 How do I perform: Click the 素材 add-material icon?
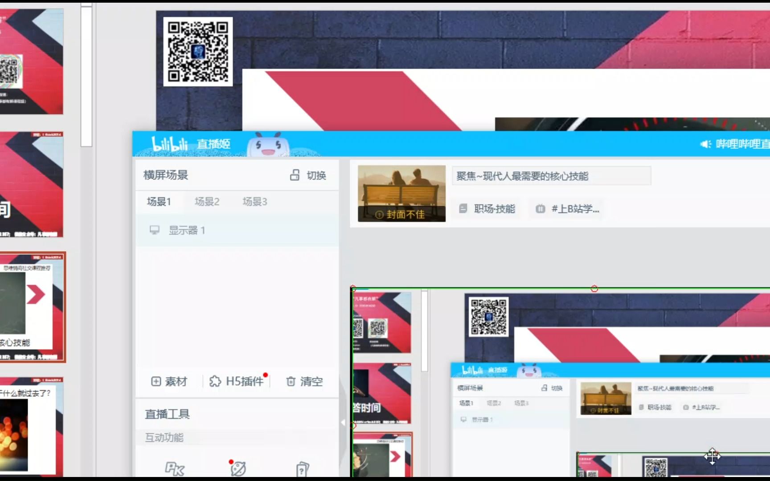tap(156, 382)
